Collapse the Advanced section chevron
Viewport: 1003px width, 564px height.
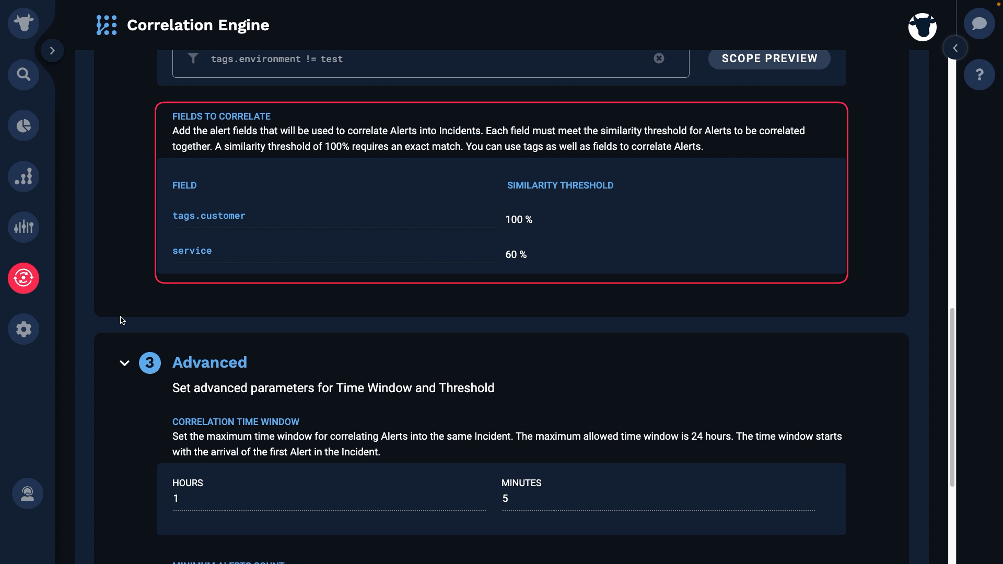[124, 363]
